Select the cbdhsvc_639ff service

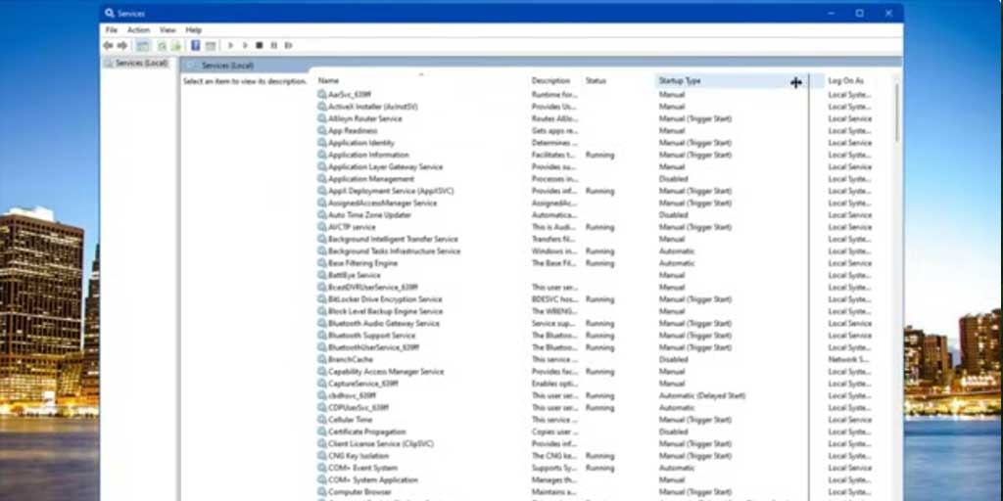pyautogui.click(x=352, y=395)
